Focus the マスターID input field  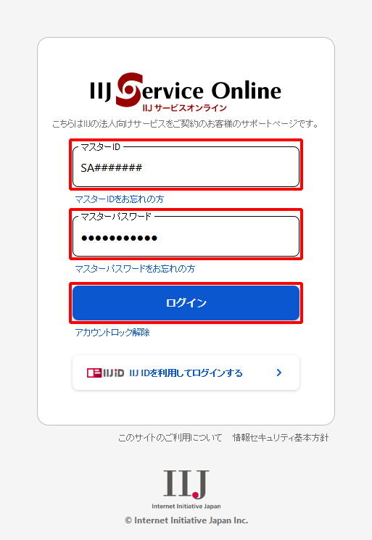[186, 167]
